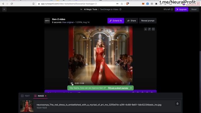Viewport: 201px width, 113px height.
Task: Click the 1024×1024 image dimensions text
Action: [x=42, y=108]
